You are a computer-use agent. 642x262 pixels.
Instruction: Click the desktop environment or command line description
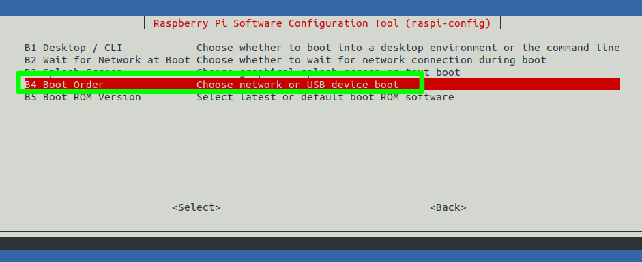coord(408,48)
